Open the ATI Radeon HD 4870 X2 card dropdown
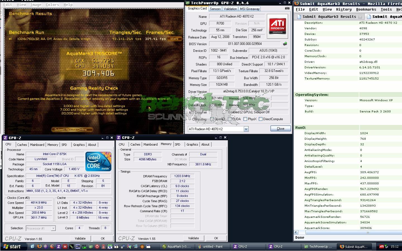The image size is (402, 251). pyautogui.click(x=246, y=129)
